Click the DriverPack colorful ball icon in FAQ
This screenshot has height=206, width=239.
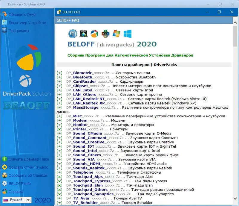94,34
